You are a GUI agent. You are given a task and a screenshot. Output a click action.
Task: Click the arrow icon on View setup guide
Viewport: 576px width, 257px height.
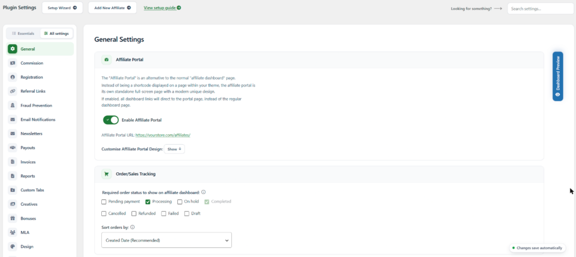coord(179,7)
